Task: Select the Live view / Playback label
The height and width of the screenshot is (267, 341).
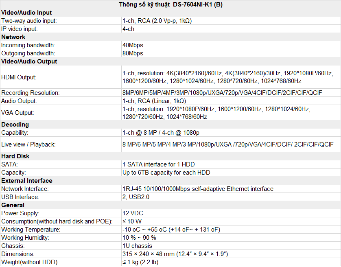Action: pyautogui.click(x=28, y=144)
